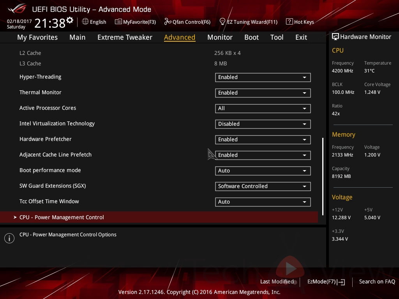The width and height of the screenshot is (399, 299).
Task: Click the Hardware Monitor display icon
Action: pos(335,37)
